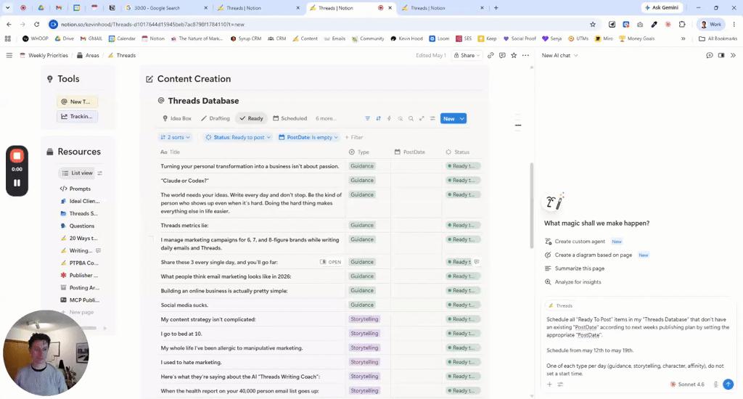Image resolution: width=743 pixels, height=399 pixels.
Task: Open the lightning bolt automations icon
Action: pyautogui.click(x=389, y=118)
